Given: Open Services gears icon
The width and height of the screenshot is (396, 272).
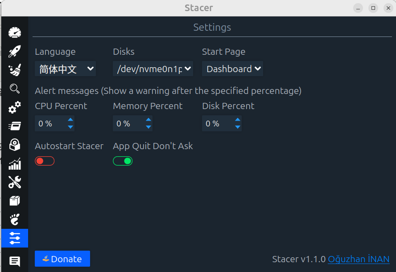Looking at the screenshot, I should click(x=15, y=107).
